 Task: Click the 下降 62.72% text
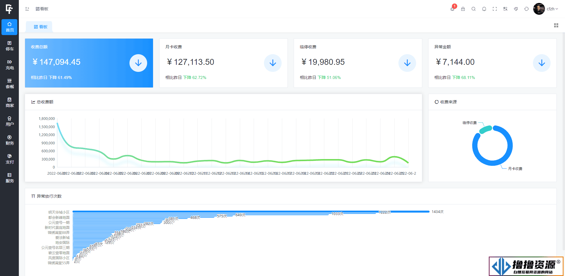[x=195, y=77]
